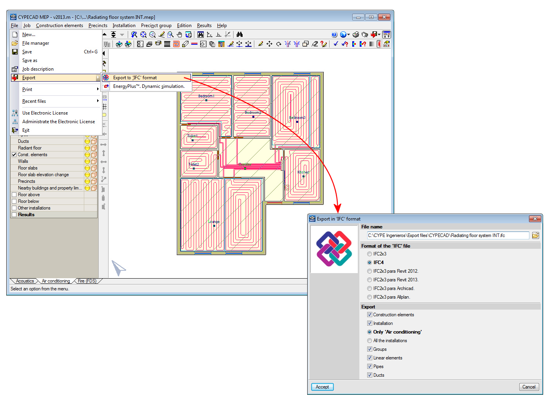Click Exit in the File menu
The width and height of the screenshot is (549, 403).
(x=26, y=130)
